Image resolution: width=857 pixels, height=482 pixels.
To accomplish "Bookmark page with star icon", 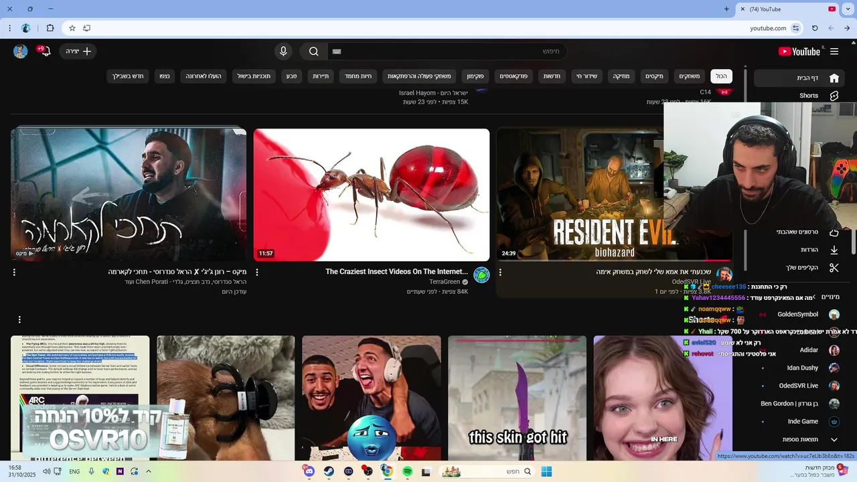I will coord(72,28).
